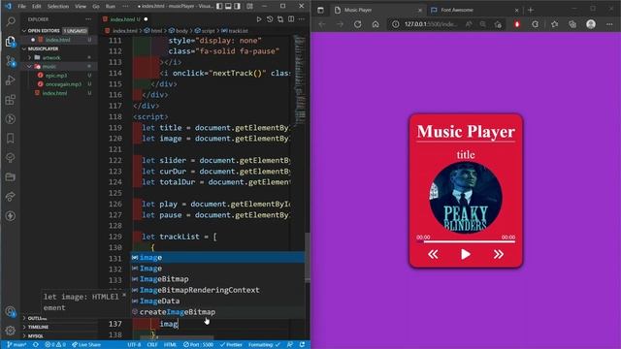Screen dimensions: 621x349
Task: Expand the Outline section
Action: point(37,318)
